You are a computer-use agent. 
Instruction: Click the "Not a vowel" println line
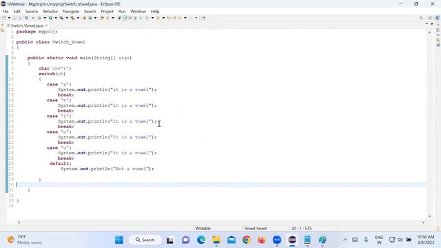(107, 169)
